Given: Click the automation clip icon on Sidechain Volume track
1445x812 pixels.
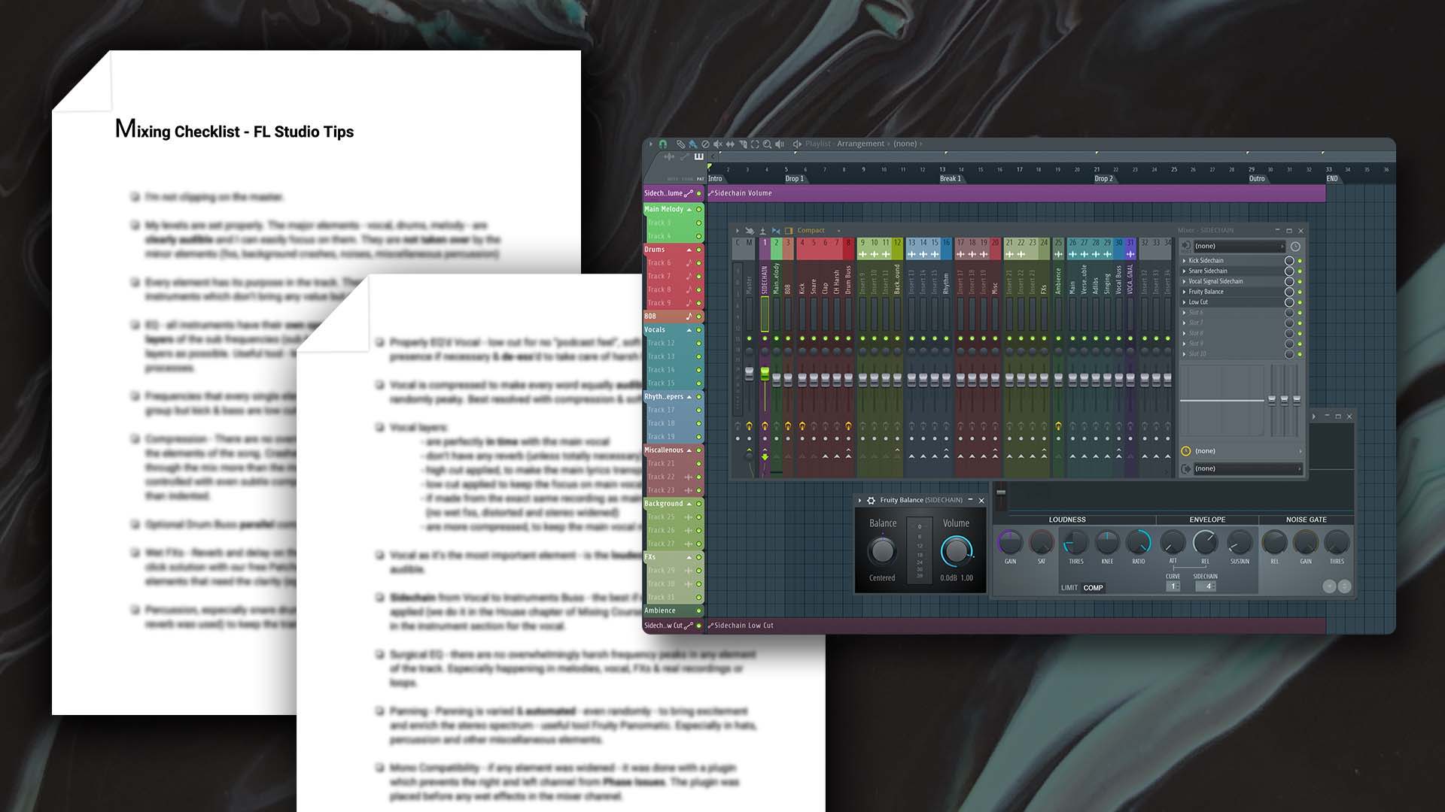Looking at the screenshot, I should pyautogui.click(x=688, y=193).
